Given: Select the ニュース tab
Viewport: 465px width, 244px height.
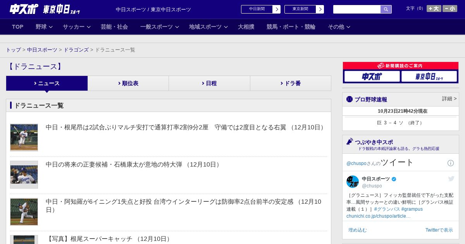Looking at the screenshot, I should [x=47, y=83].
